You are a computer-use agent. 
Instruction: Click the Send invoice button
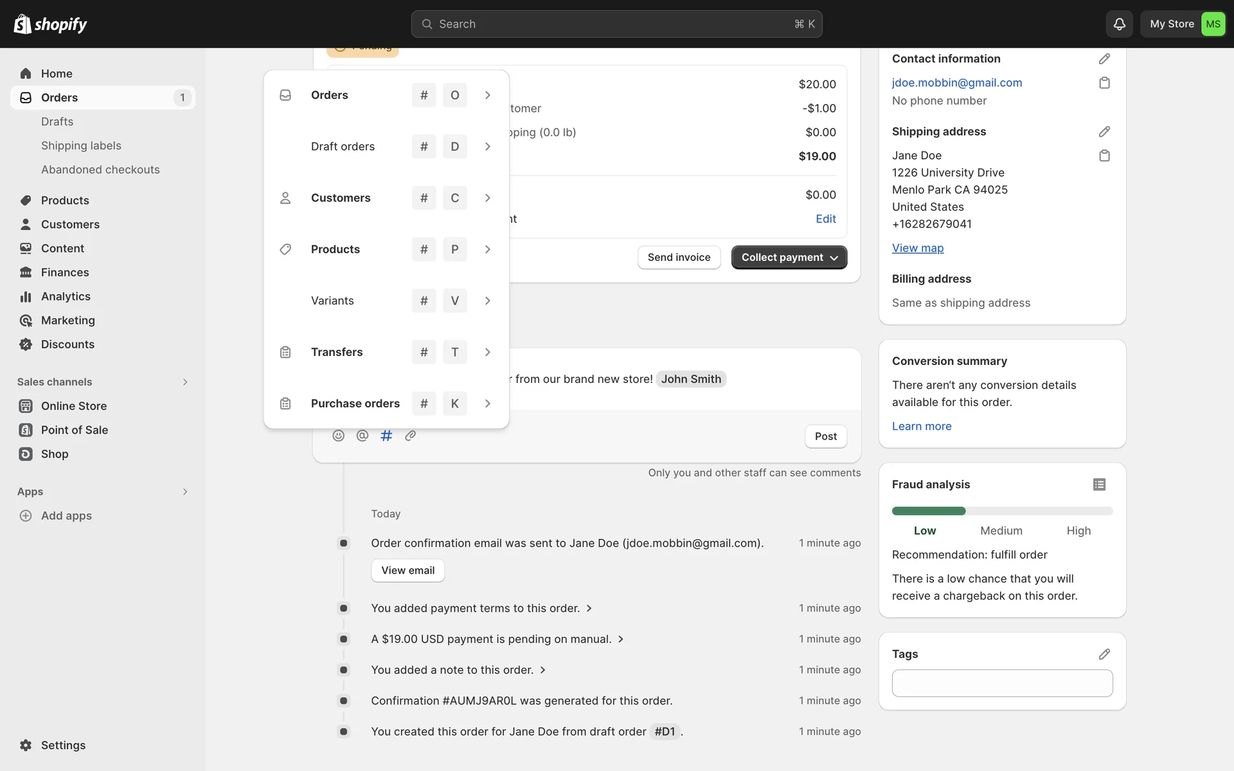point(679,258)
